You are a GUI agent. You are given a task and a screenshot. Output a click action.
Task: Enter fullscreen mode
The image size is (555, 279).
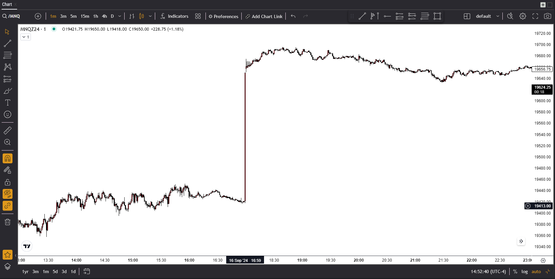coord(535,16)
